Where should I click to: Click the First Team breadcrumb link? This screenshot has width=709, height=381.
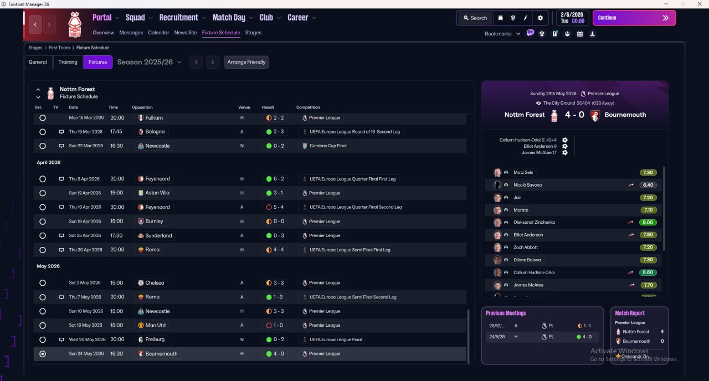[59, 48]
